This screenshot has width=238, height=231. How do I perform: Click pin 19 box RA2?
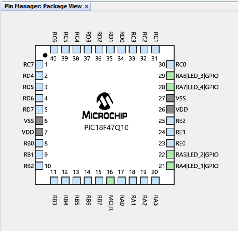click(x=144, y=181)
